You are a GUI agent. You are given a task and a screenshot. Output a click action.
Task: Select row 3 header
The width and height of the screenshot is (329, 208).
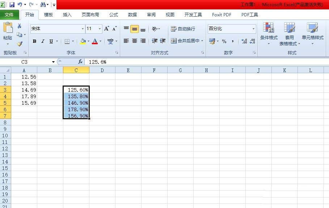pyautogui.click(x=5, y=90)
